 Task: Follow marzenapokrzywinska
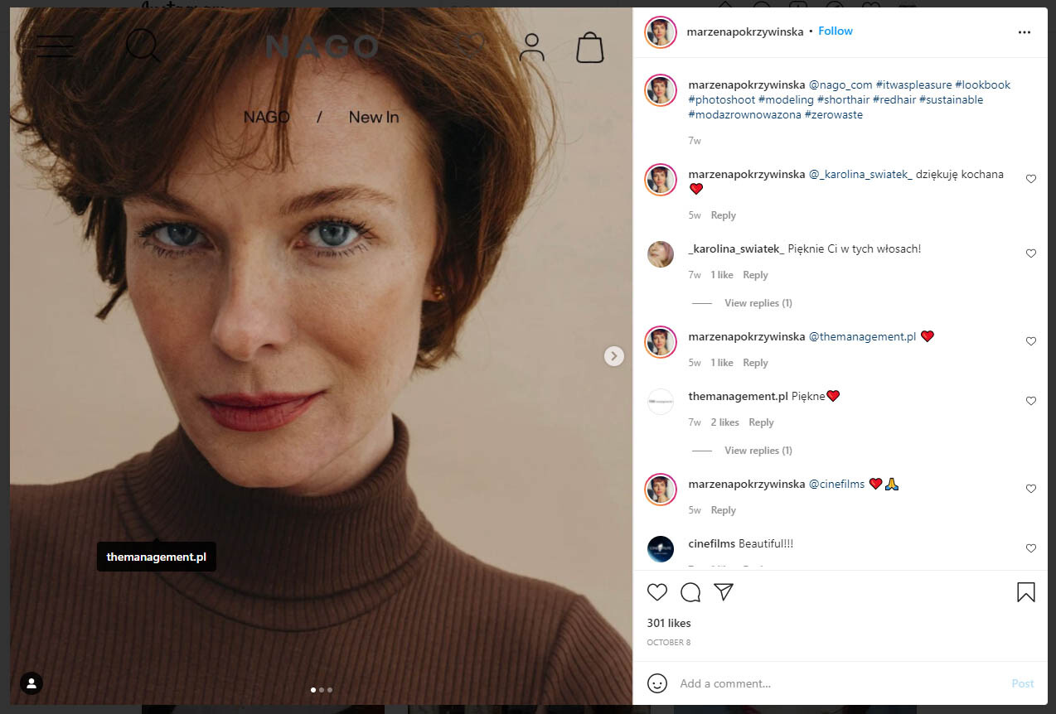click(x=835, y=31)
